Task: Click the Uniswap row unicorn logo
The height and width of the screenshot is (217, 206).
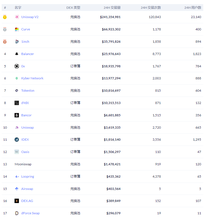Action: point(17,128)
